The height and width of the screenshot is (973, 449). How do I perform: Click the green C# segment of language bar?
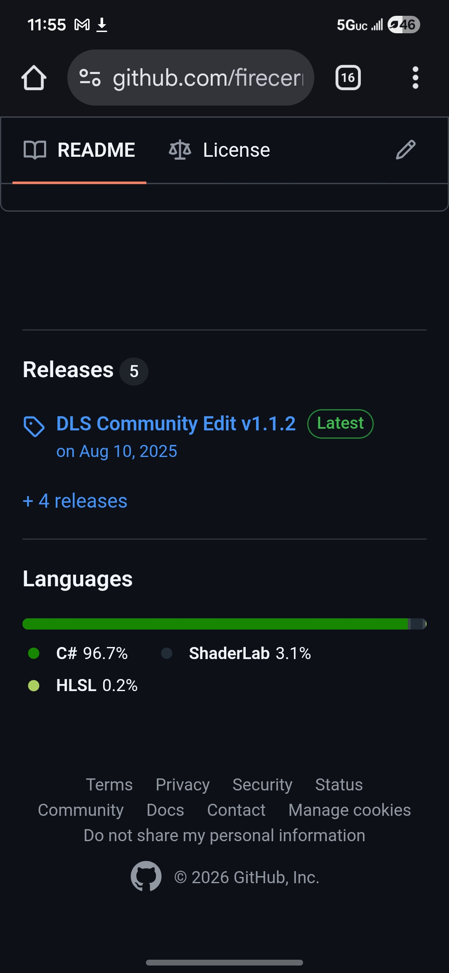tap(215, 624)
